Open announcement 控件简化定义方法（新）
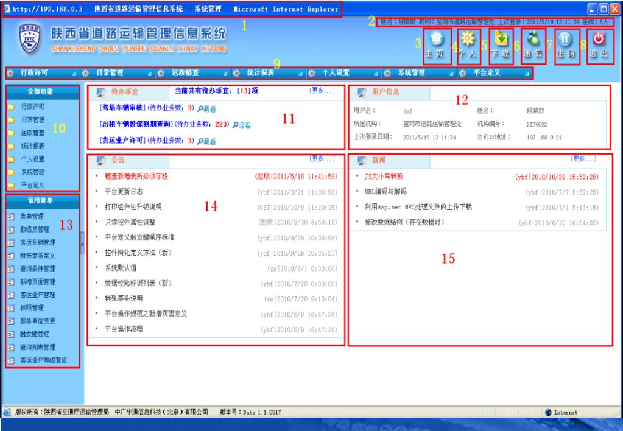623x431 pixels. pos(138,253)
